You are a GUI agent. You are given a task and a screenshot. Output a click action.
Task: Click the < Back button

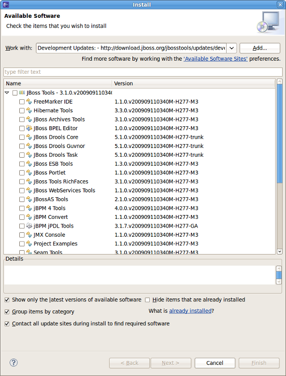[x=129, y=363]
